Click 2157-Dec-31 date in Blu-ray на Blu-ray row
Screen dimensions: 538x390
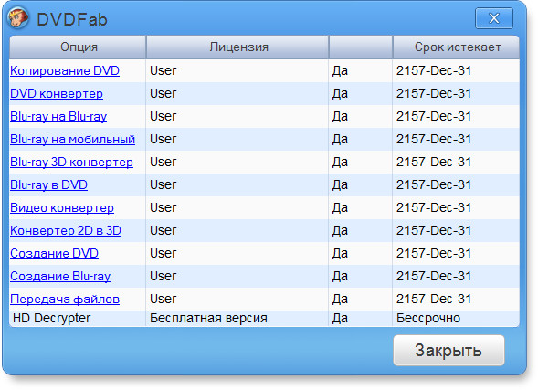(x=434, y=116)
